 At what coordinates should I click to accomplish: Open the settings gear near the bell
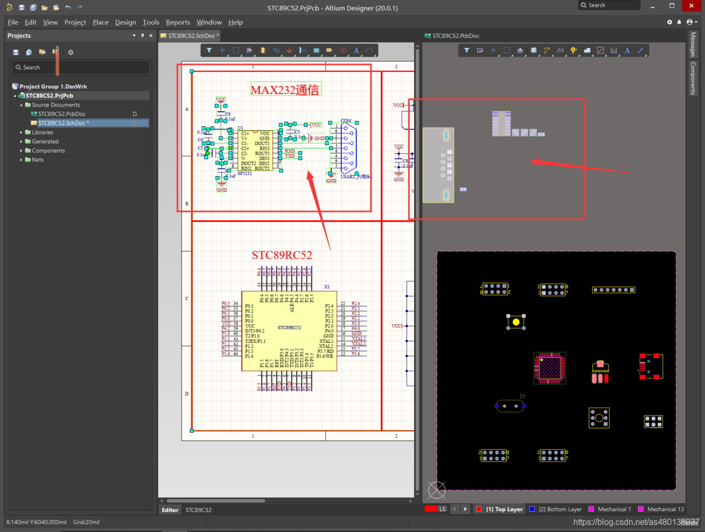point(670,22)
